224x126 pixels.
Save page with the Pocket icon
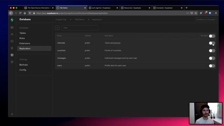click(x=192, y=13)
